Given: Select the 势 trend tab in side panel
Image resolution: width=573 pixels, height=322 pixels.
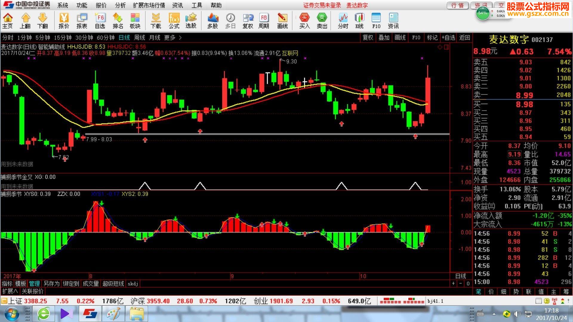Looking at the screenshot, I should pyautogui.click(x=516, y=292).
